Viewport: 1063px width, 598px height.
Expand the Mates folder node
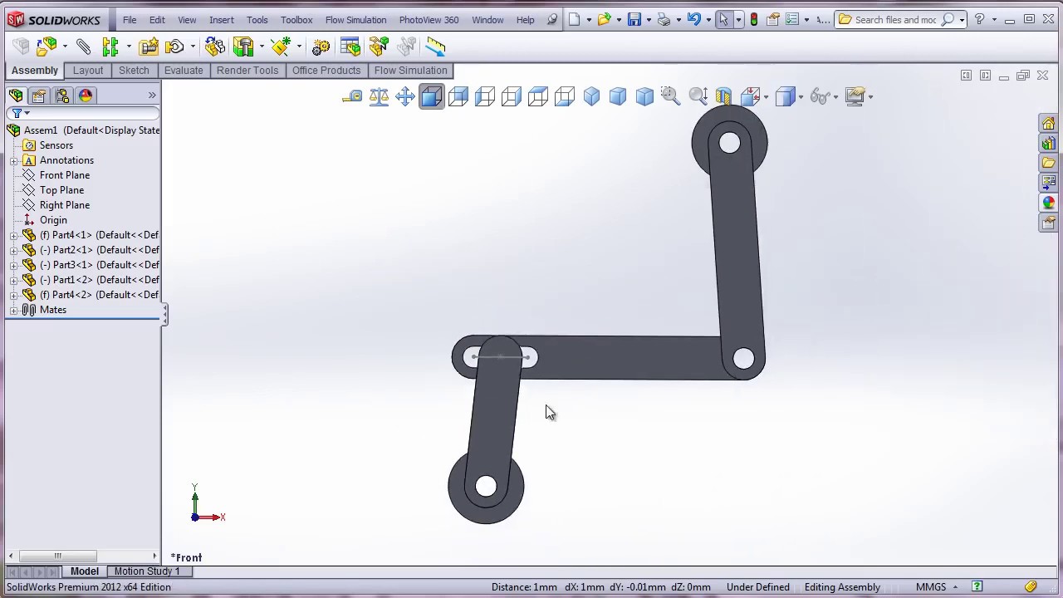tap(13, 310)
